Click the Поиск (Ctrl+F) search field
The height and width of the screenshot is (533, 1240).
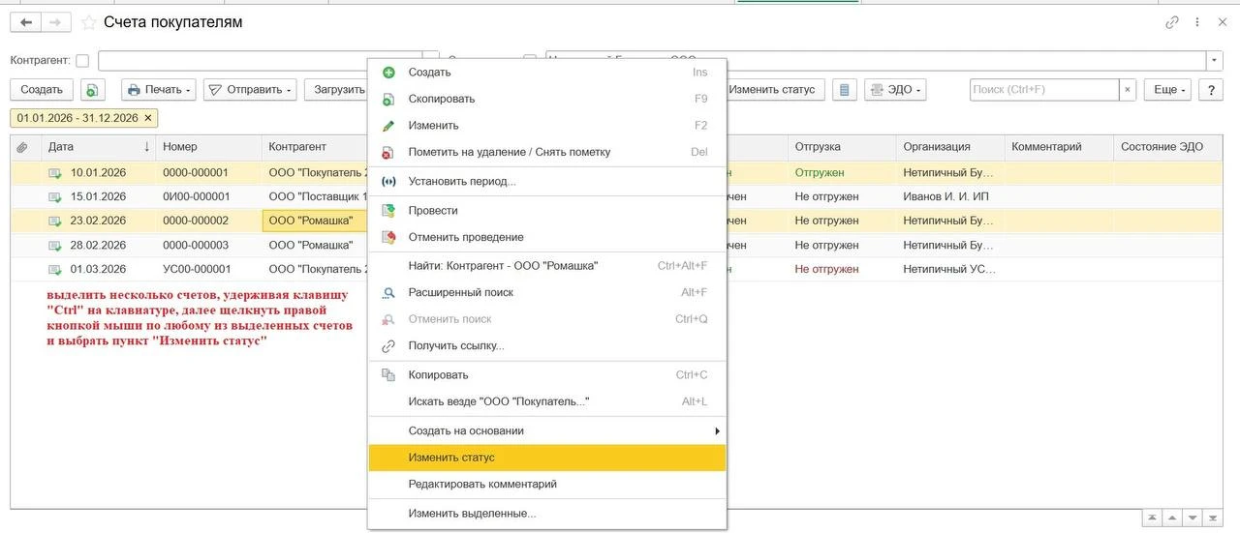[x=1044, y=90]
